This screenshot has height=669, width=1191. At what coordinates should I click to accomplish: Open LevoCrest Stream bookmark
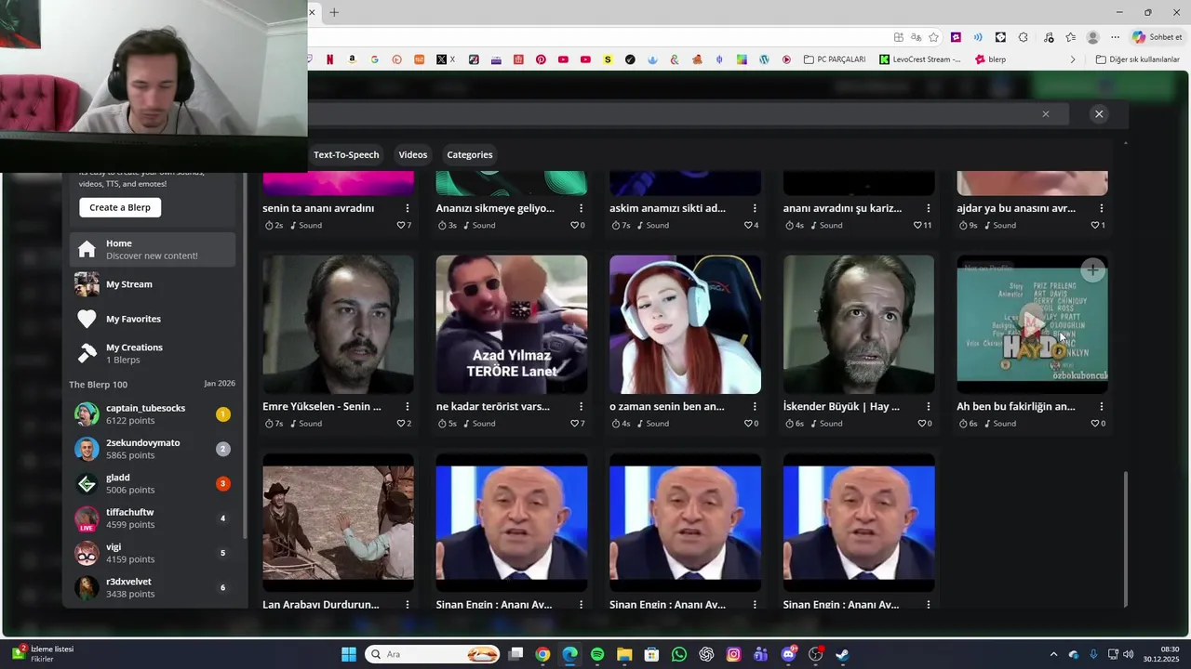click(x=920, y=59)
